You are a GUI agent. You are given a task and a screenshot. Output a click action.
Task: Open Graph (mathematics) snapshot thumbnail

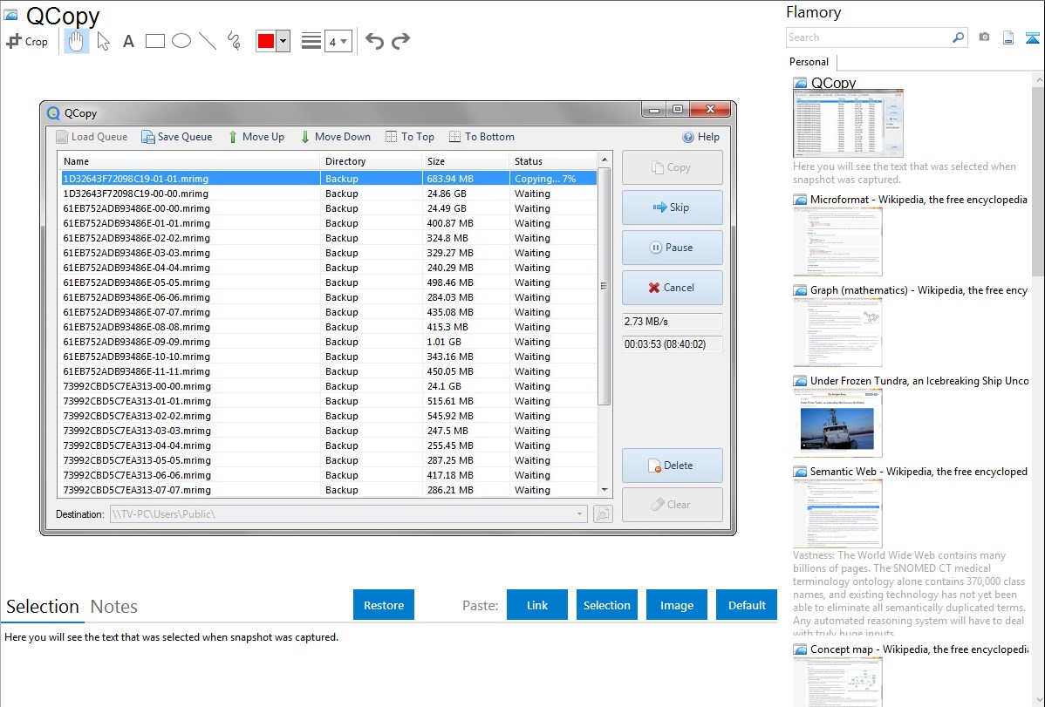pos(837,332)
